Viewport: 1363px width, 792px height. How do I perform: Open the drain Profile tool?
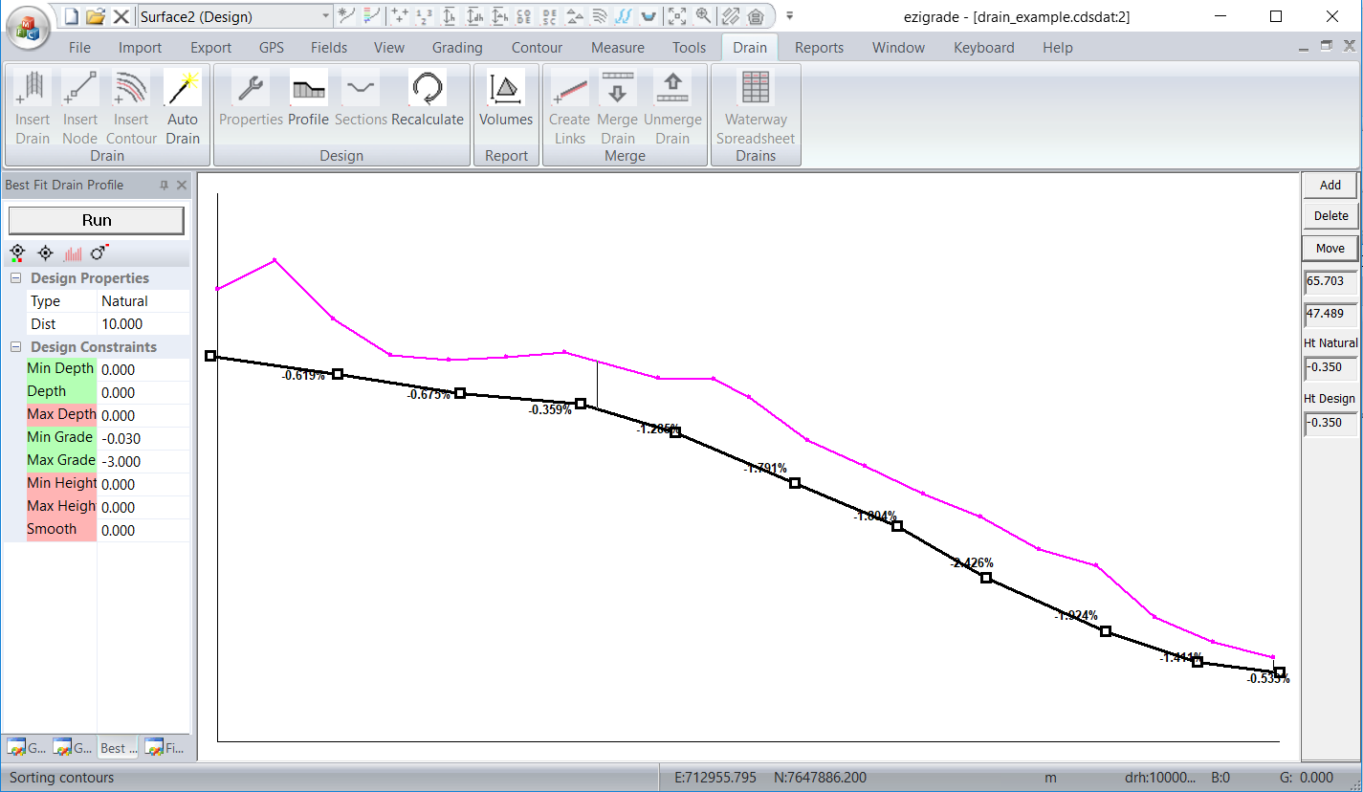[308, 89]
